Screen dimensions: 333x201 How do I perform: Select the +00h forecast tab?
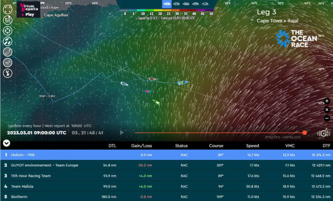coord(166,4)
